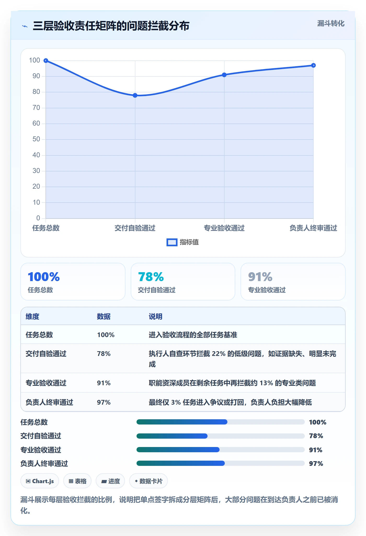Image resolution: width=366 pixels, height=536 pixels.
Task: Click the 维度 column header
Action: pyautogui.click(x=32, y=317)
